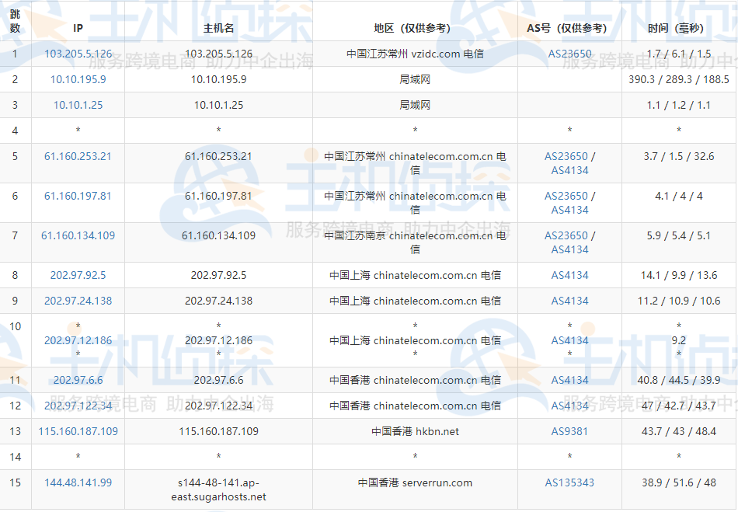This screenshot has height=512, width=738.
Task: Open IP link 115.160.187.109
Action: [x=78, y=431]
